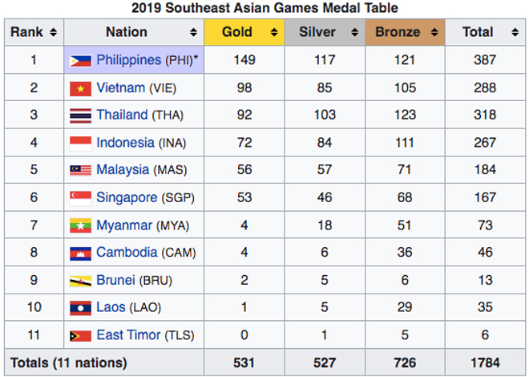The image size is (529, 377).
Task: Click the Singapore flag icon
Action: 80,197
